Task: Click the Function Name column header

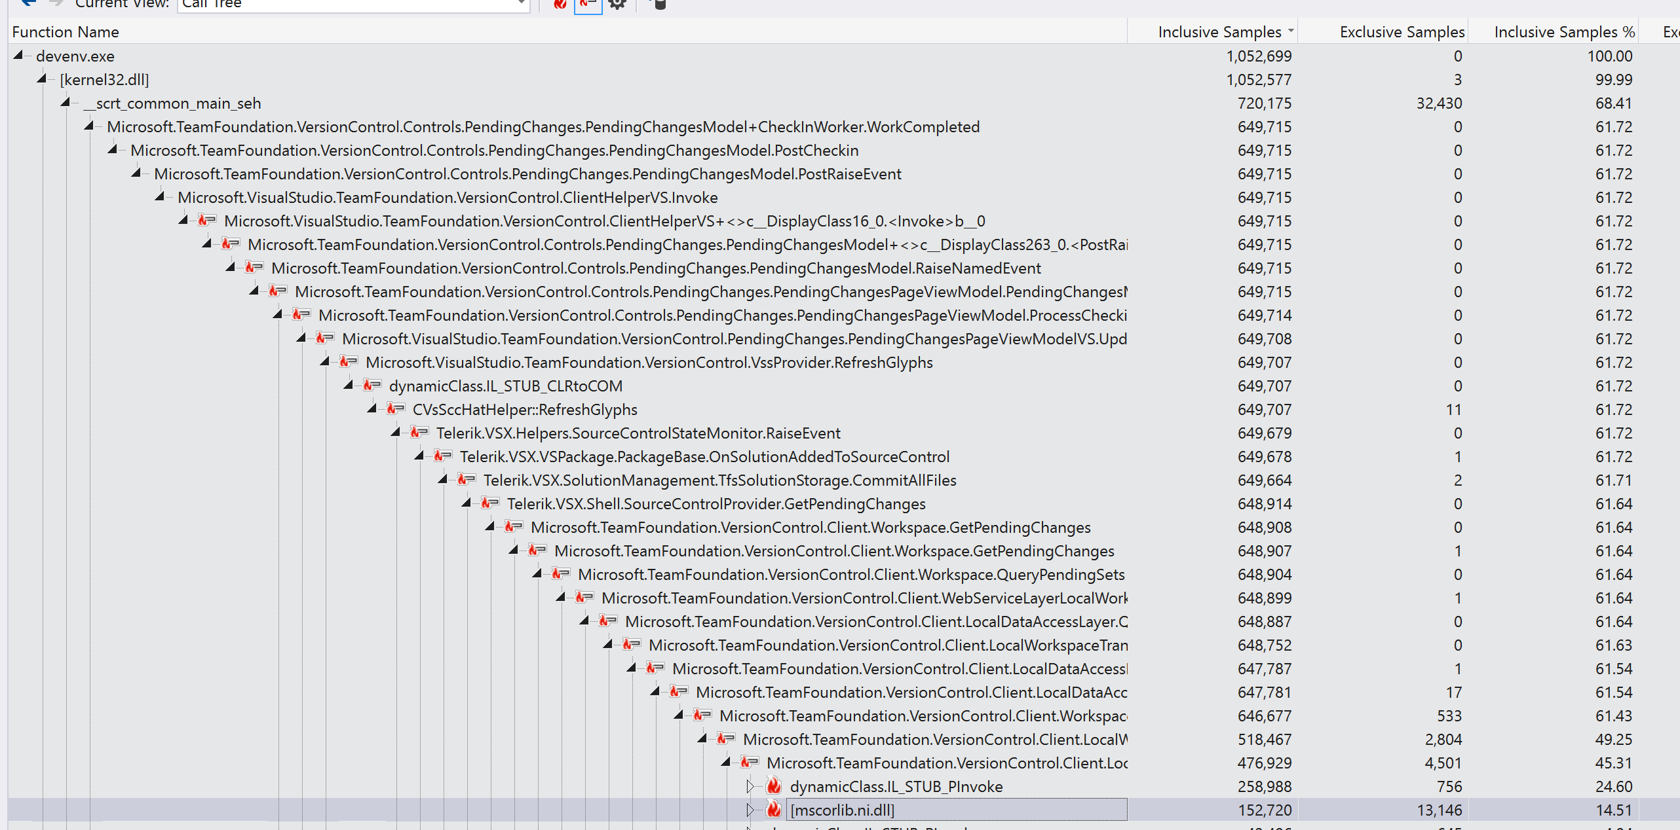Action: (66, 32)
